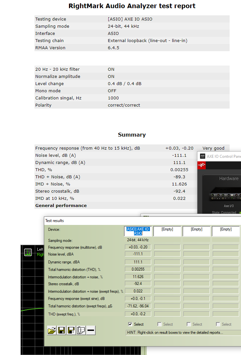Viewport: 241px width, 355px height.
Task: Click the Dynamic range dBA 111.1 result box
Action: click(138, 262)
